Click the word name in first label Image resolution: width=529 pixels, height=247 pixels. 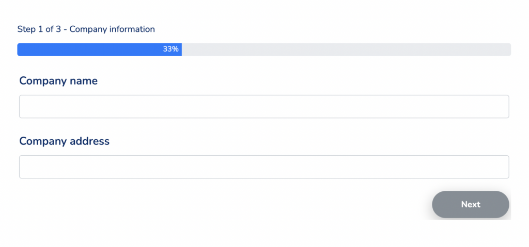(84, 81)
